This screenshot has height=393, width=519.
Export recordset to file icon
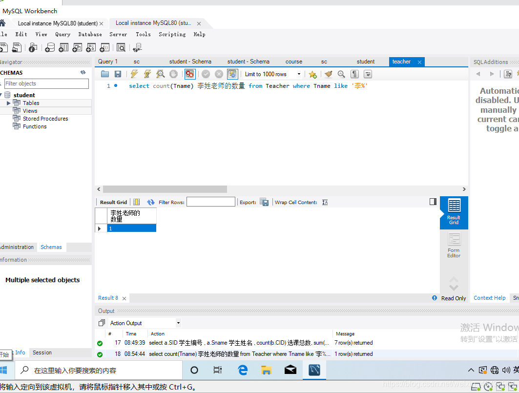(x=264, y=202)
